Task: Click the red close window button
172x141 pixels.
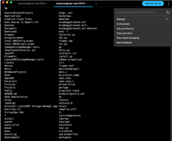Action: [3, 2]
